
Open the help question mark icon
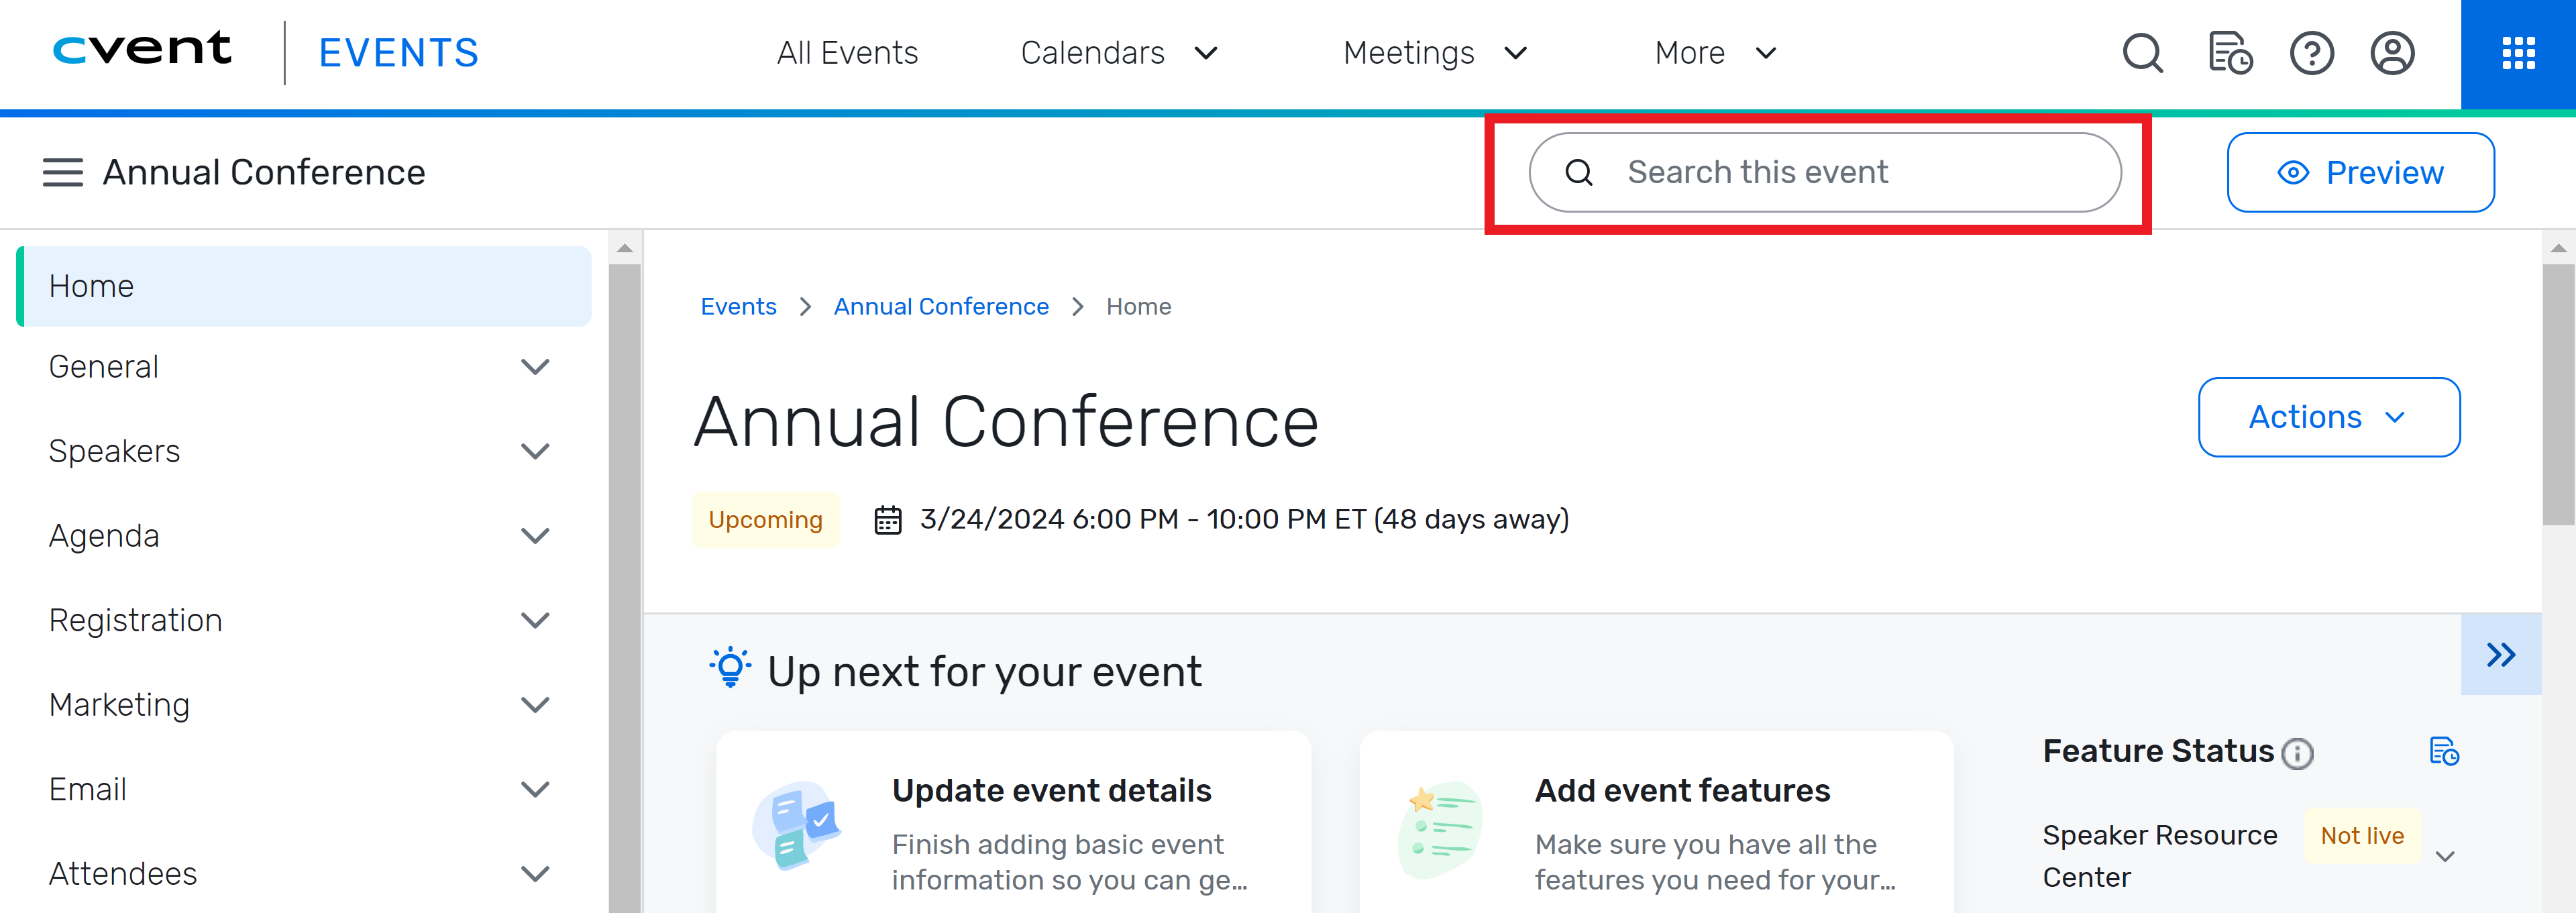coord(2311,53)
